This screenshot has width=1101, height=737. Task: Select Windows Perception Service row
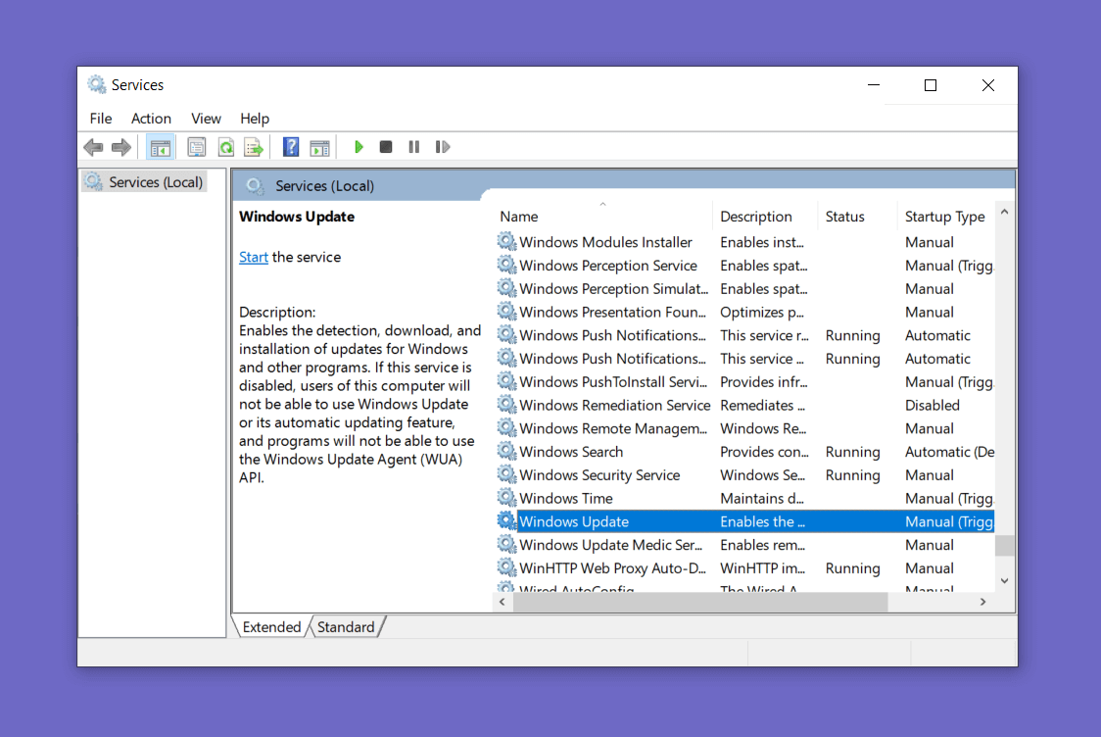[745, 266]
